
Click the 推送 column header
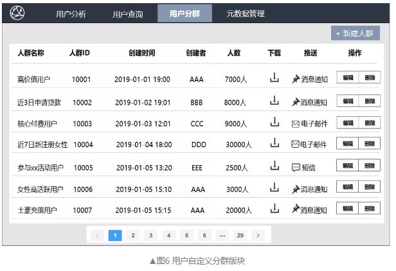(x=310, y=53)
